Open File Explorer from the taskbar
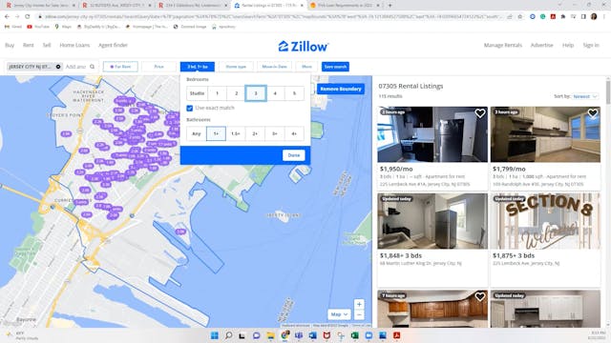 (270, 335)
